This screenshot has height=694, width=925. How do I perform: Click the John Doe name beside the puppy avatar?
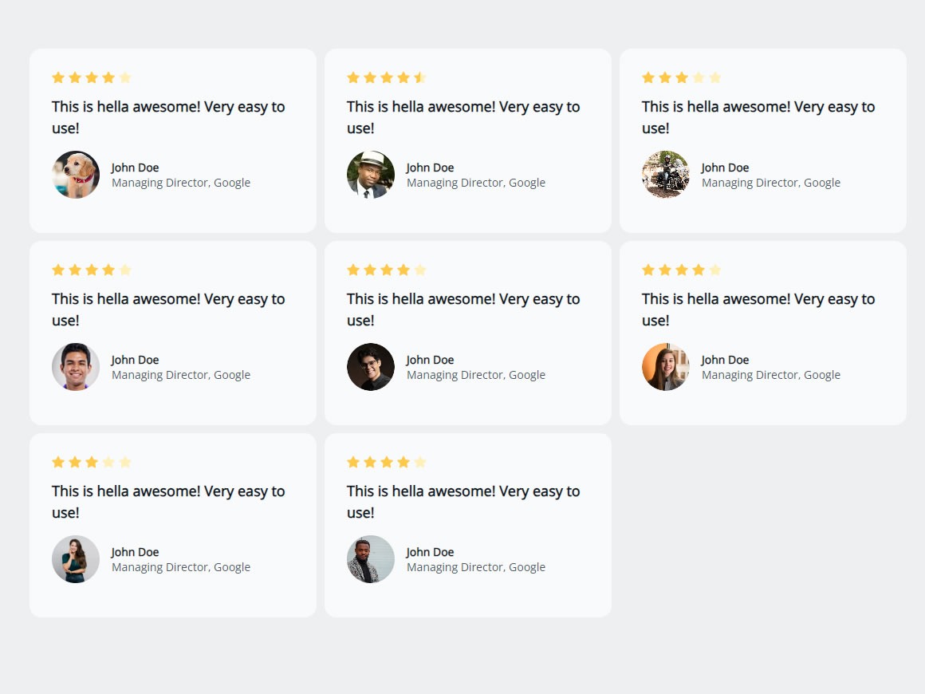136,168
